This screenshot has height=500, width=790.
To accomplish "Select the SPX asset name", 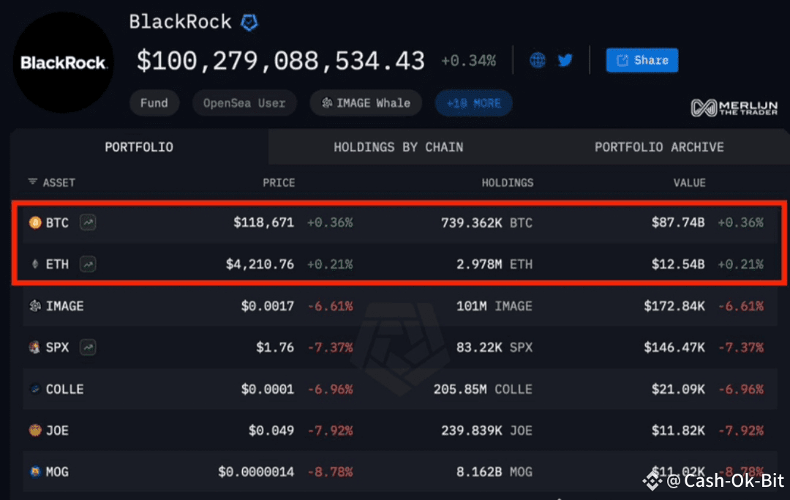I will [x=57, y=347].
